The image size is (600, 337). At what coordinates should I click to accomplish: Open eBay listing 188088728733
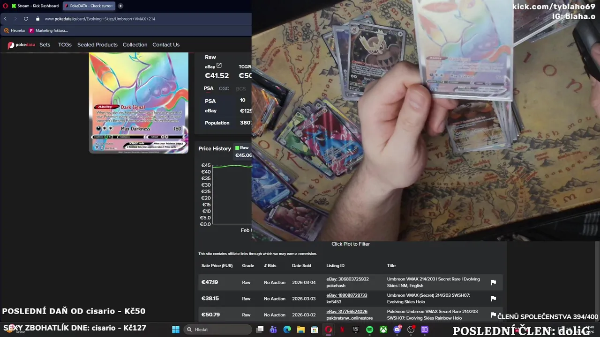point(347,295)
